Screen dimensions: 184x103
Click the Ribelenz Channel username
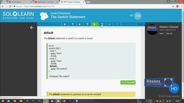[169, 27]
